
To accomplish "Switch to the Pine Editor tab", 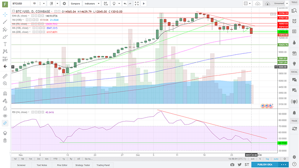I will pyautogui.click(x=62, y=165).
